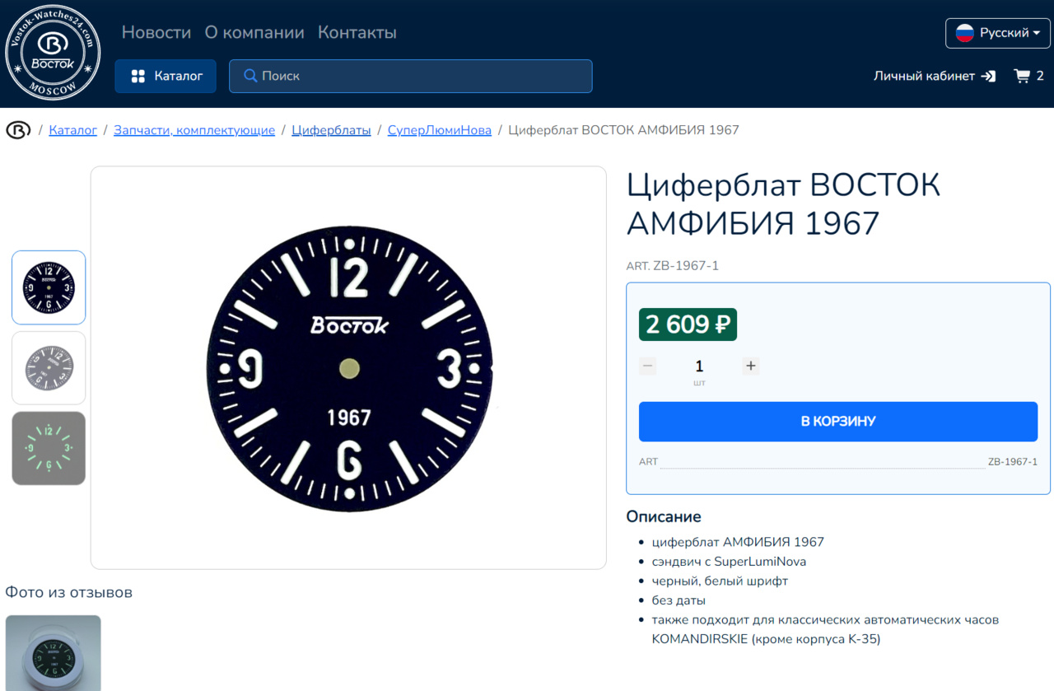Select the gray dial second thumbnail
The height and width of the screenshot is (691, 1054).
[x=49, y=367]
